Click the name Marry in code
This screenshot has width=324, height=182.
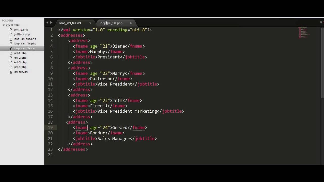118,73
